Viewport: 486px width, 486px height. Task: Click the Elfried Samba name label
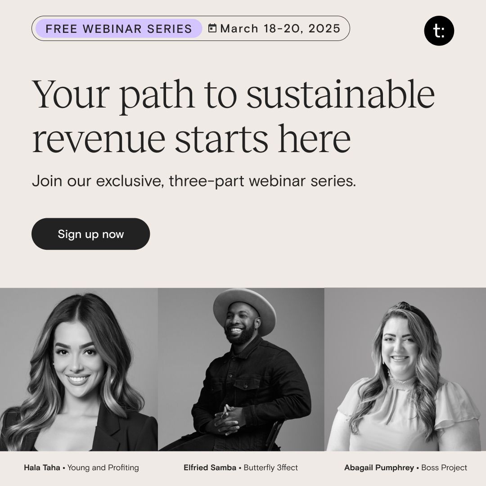(210, 468)
